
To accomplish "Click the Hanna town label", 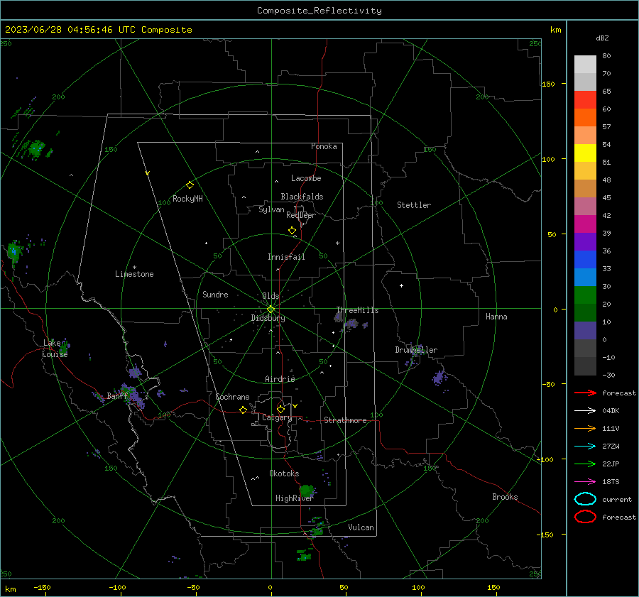I will [x=496, y=317].
